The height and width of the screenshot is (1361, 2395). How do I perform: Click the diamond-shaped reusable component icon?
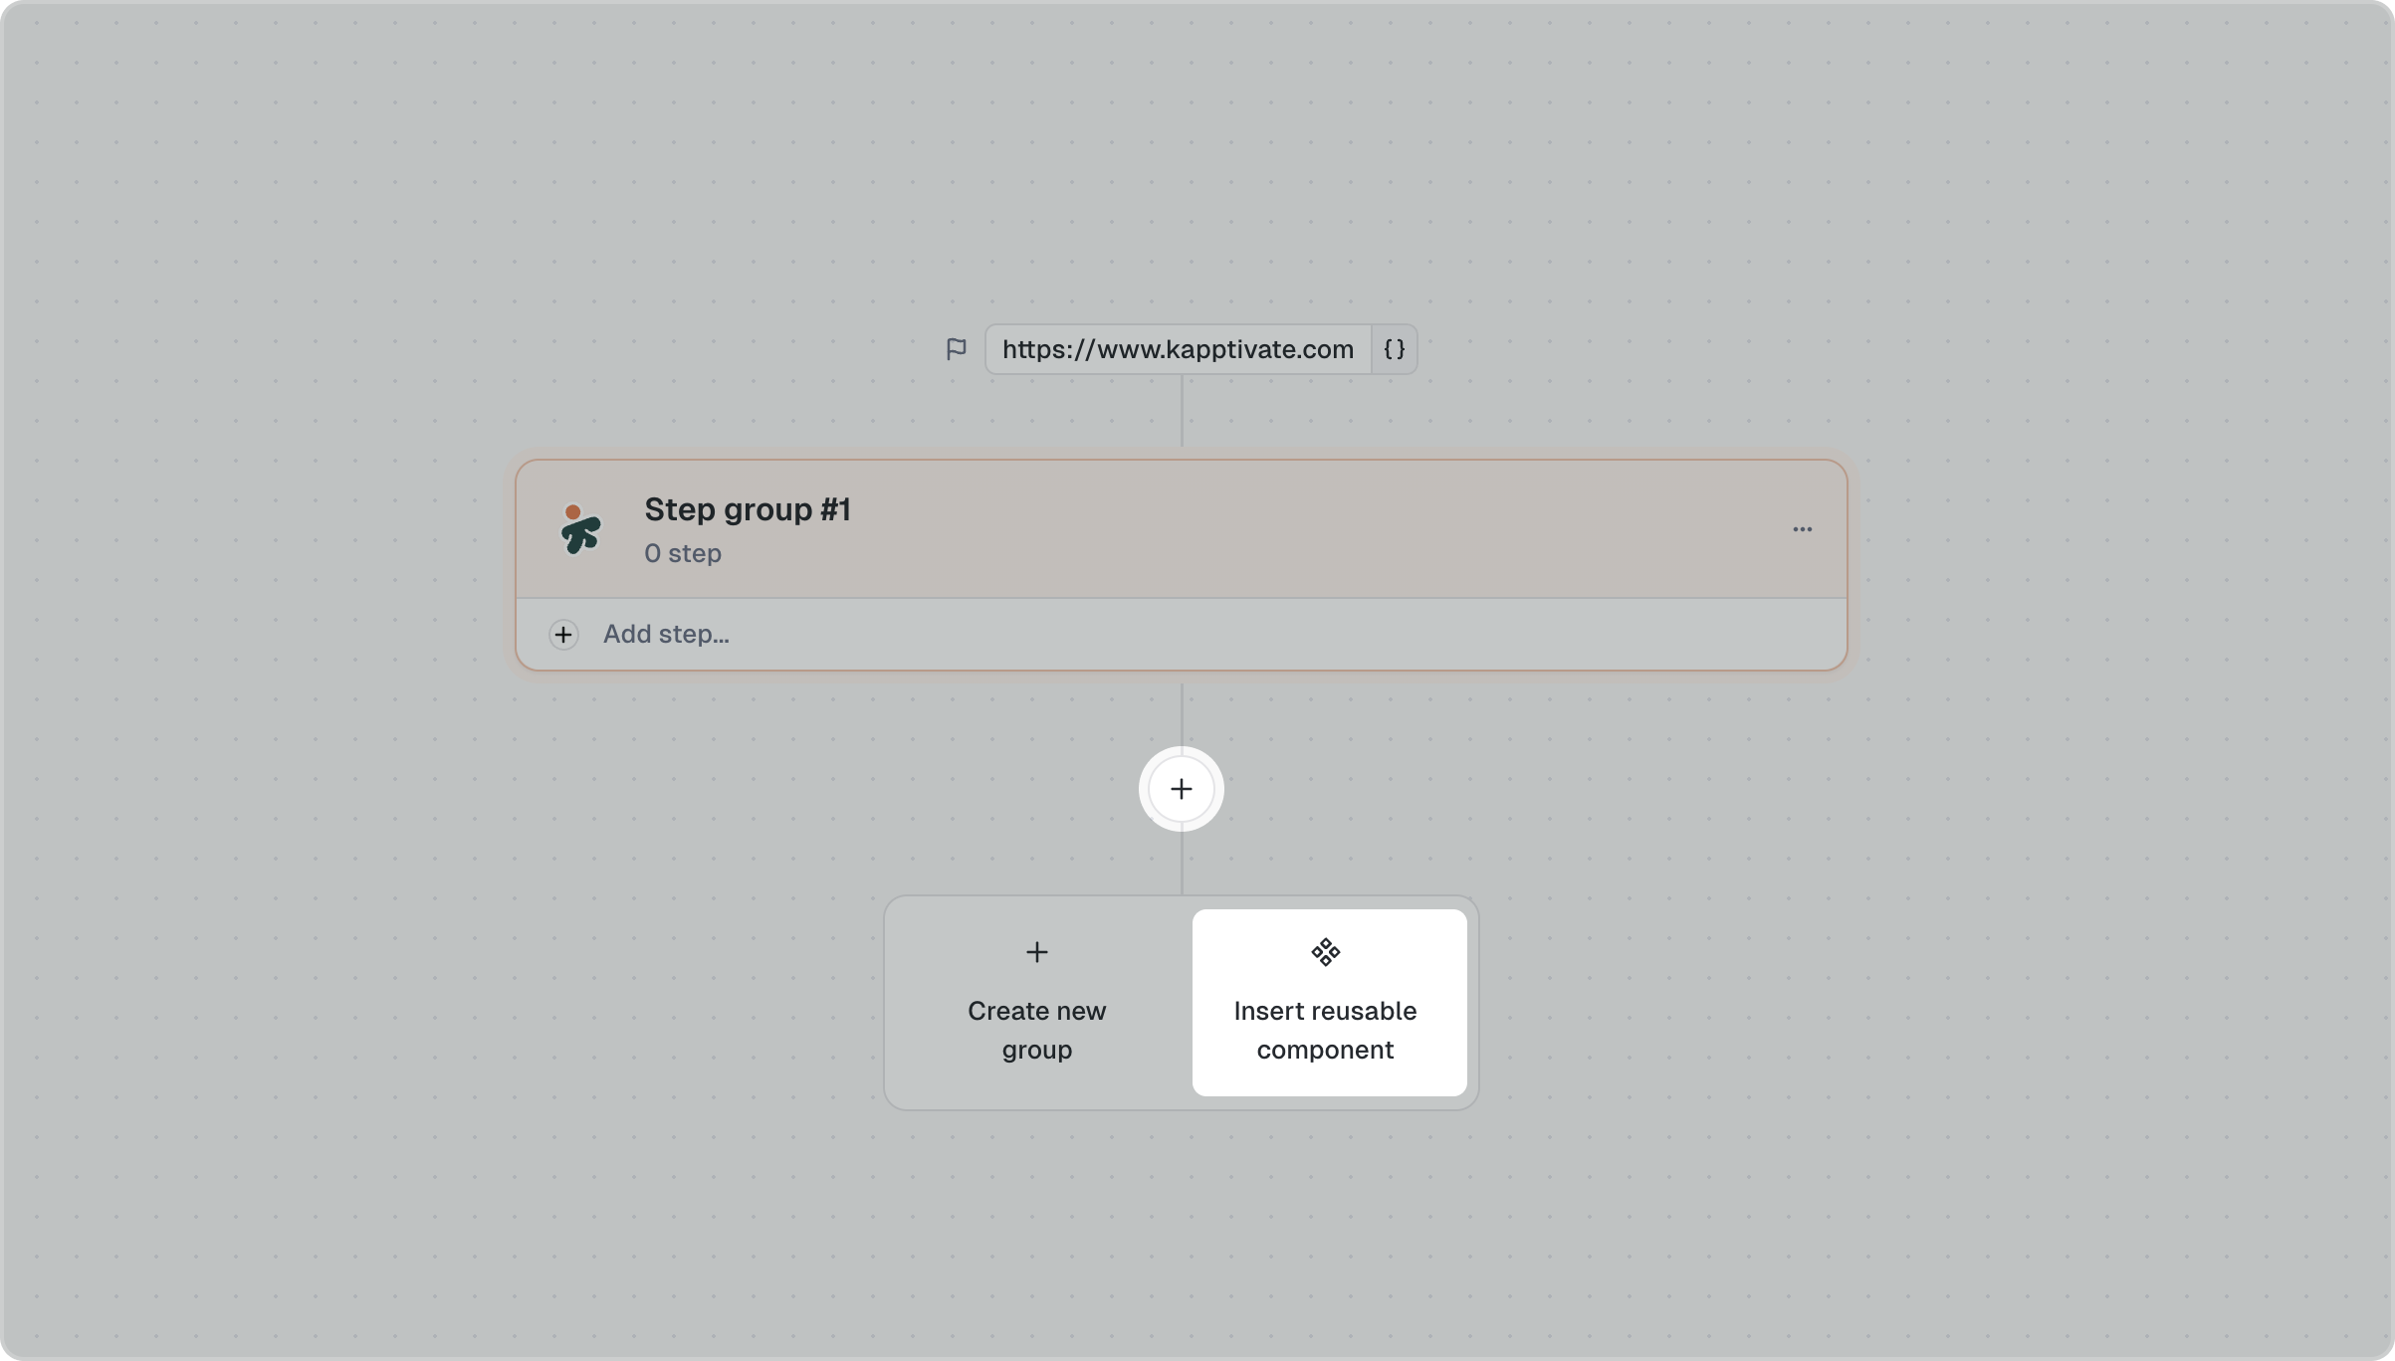coord(1325,952)
